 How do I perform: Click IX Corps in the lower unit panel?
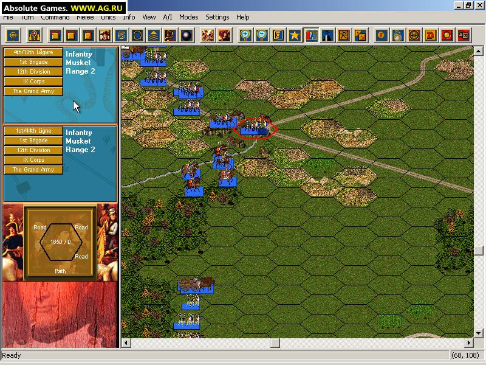(x=33, y=160)
